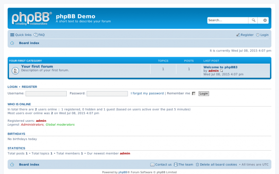Open the Your first forum link
This screenshot has width=279, height=174.
tap(37, 67)
